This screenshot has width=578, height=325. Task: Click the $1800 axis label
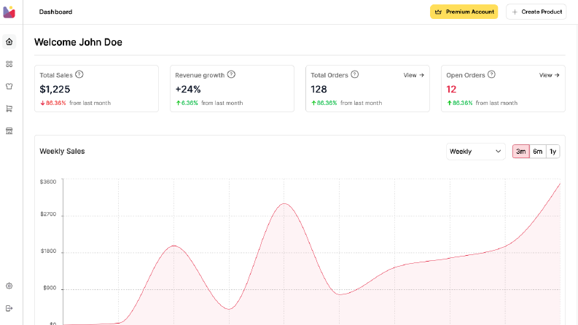(49, 251)
